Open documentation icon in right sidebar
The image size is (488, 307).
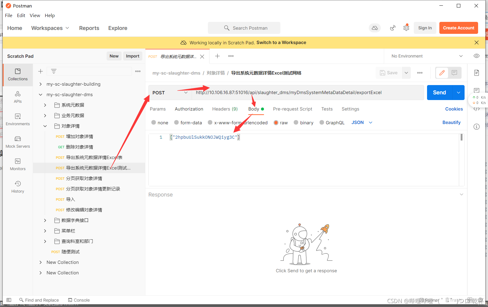(477, 73)
